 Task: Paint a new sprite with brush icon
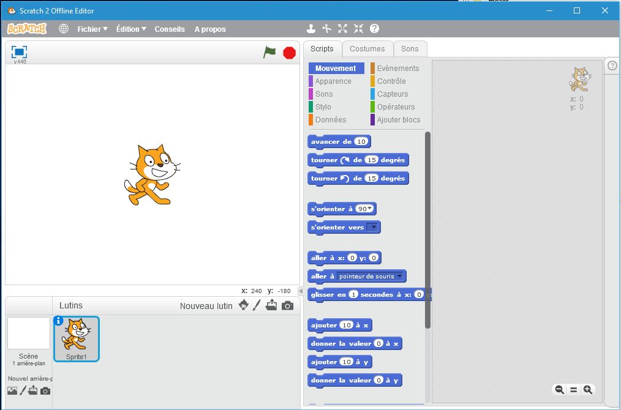(257, 305)
